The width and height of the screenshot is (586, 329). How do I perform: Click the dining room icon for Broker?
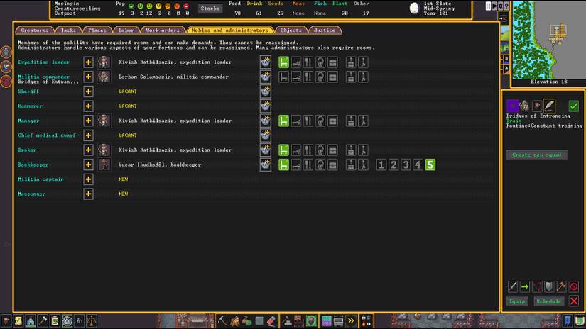click(x=308, y=150)
